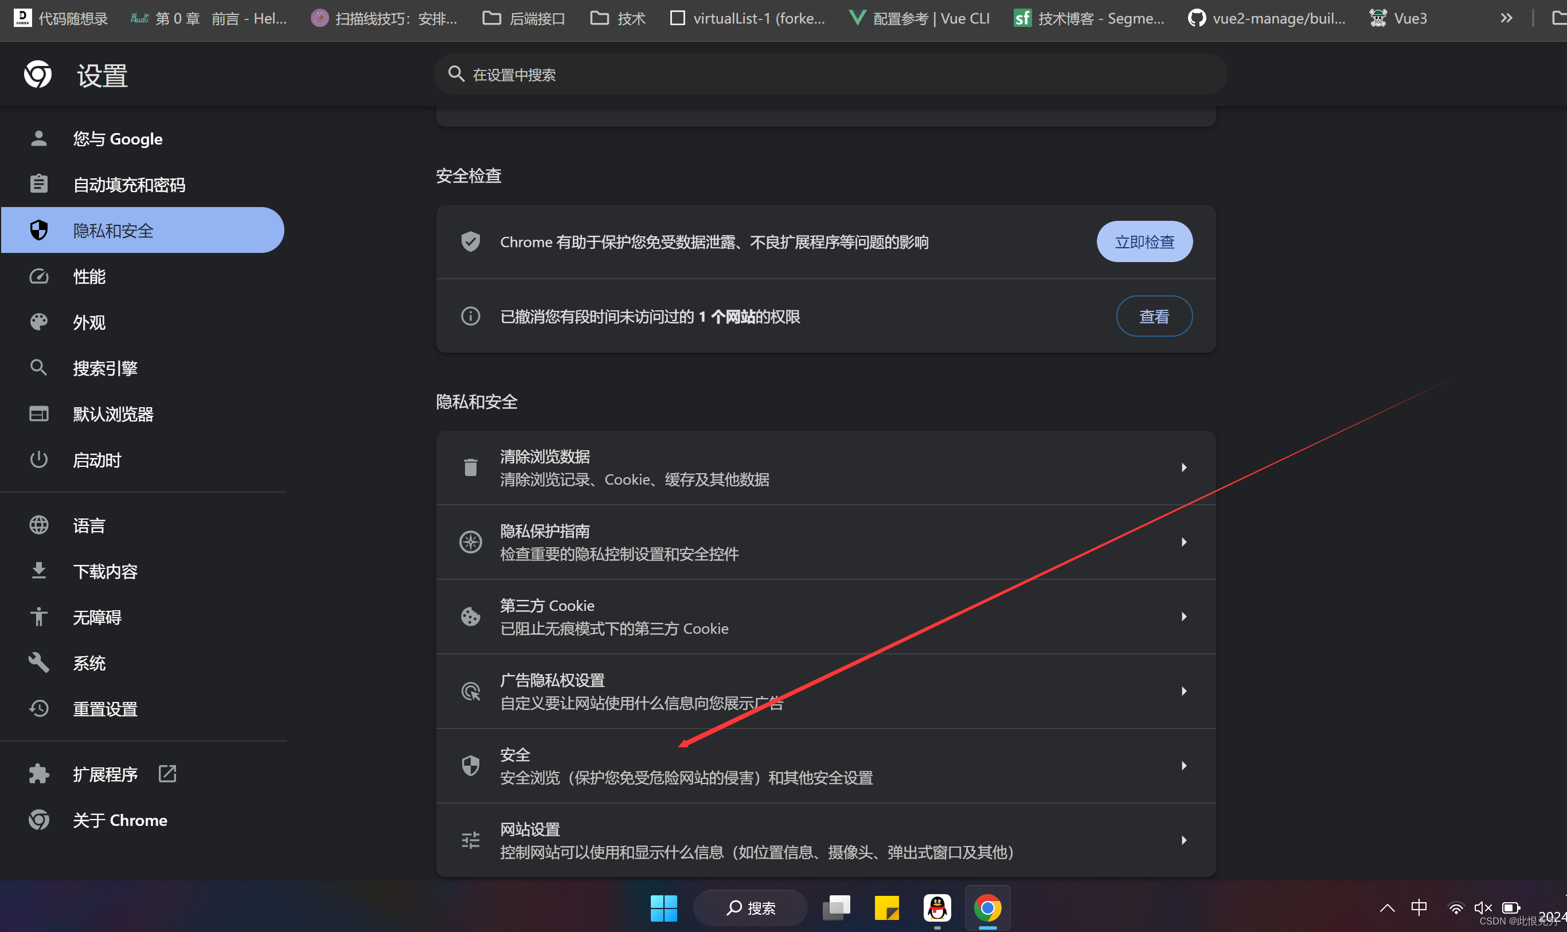Click the Chrome logo beside 设置 title
Viewport: 1567px width, 932px height.
(x=38, y=75)
